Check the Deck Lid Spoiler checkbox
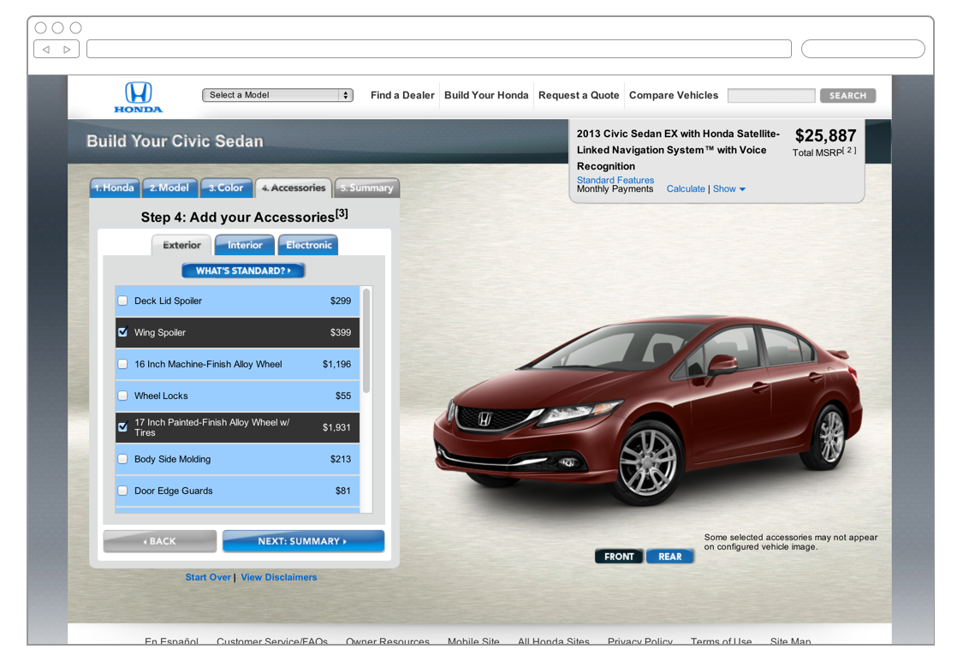The image size is (963, 661). point(122,301)
